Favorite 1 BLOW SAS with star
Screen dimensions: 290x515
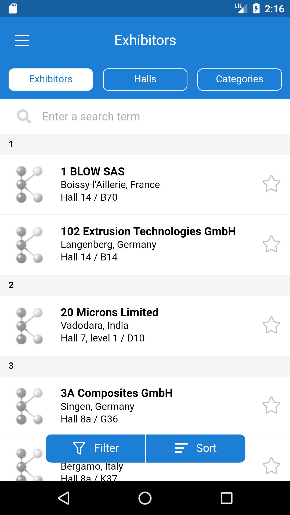pyautogui.click(x=271, y=184)
